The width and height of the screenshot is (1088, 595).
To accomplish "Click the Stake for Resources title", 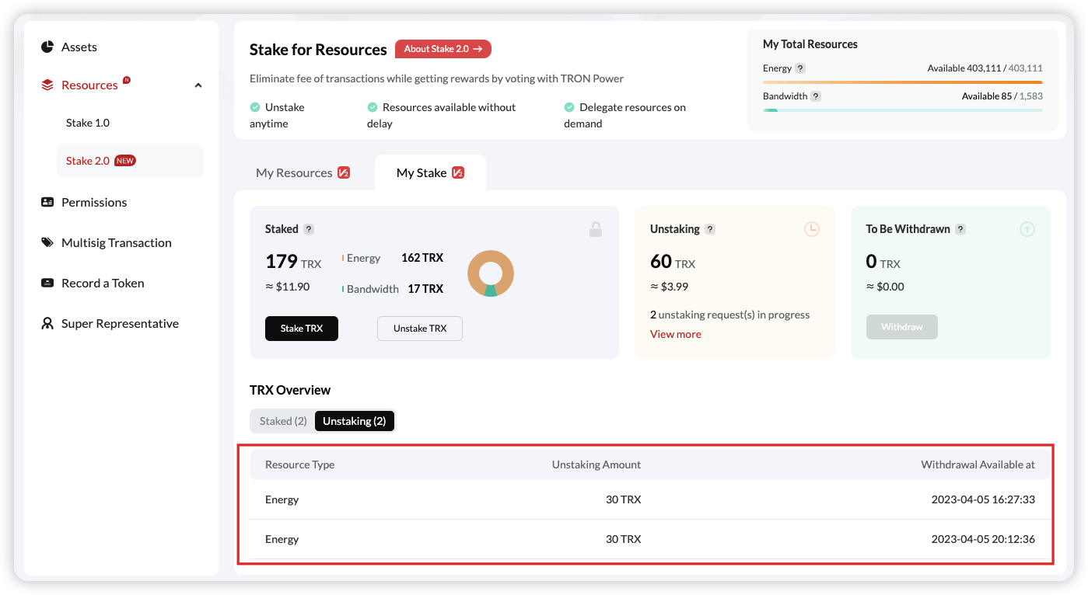I will pyautogui.click(x=318, y=50).
